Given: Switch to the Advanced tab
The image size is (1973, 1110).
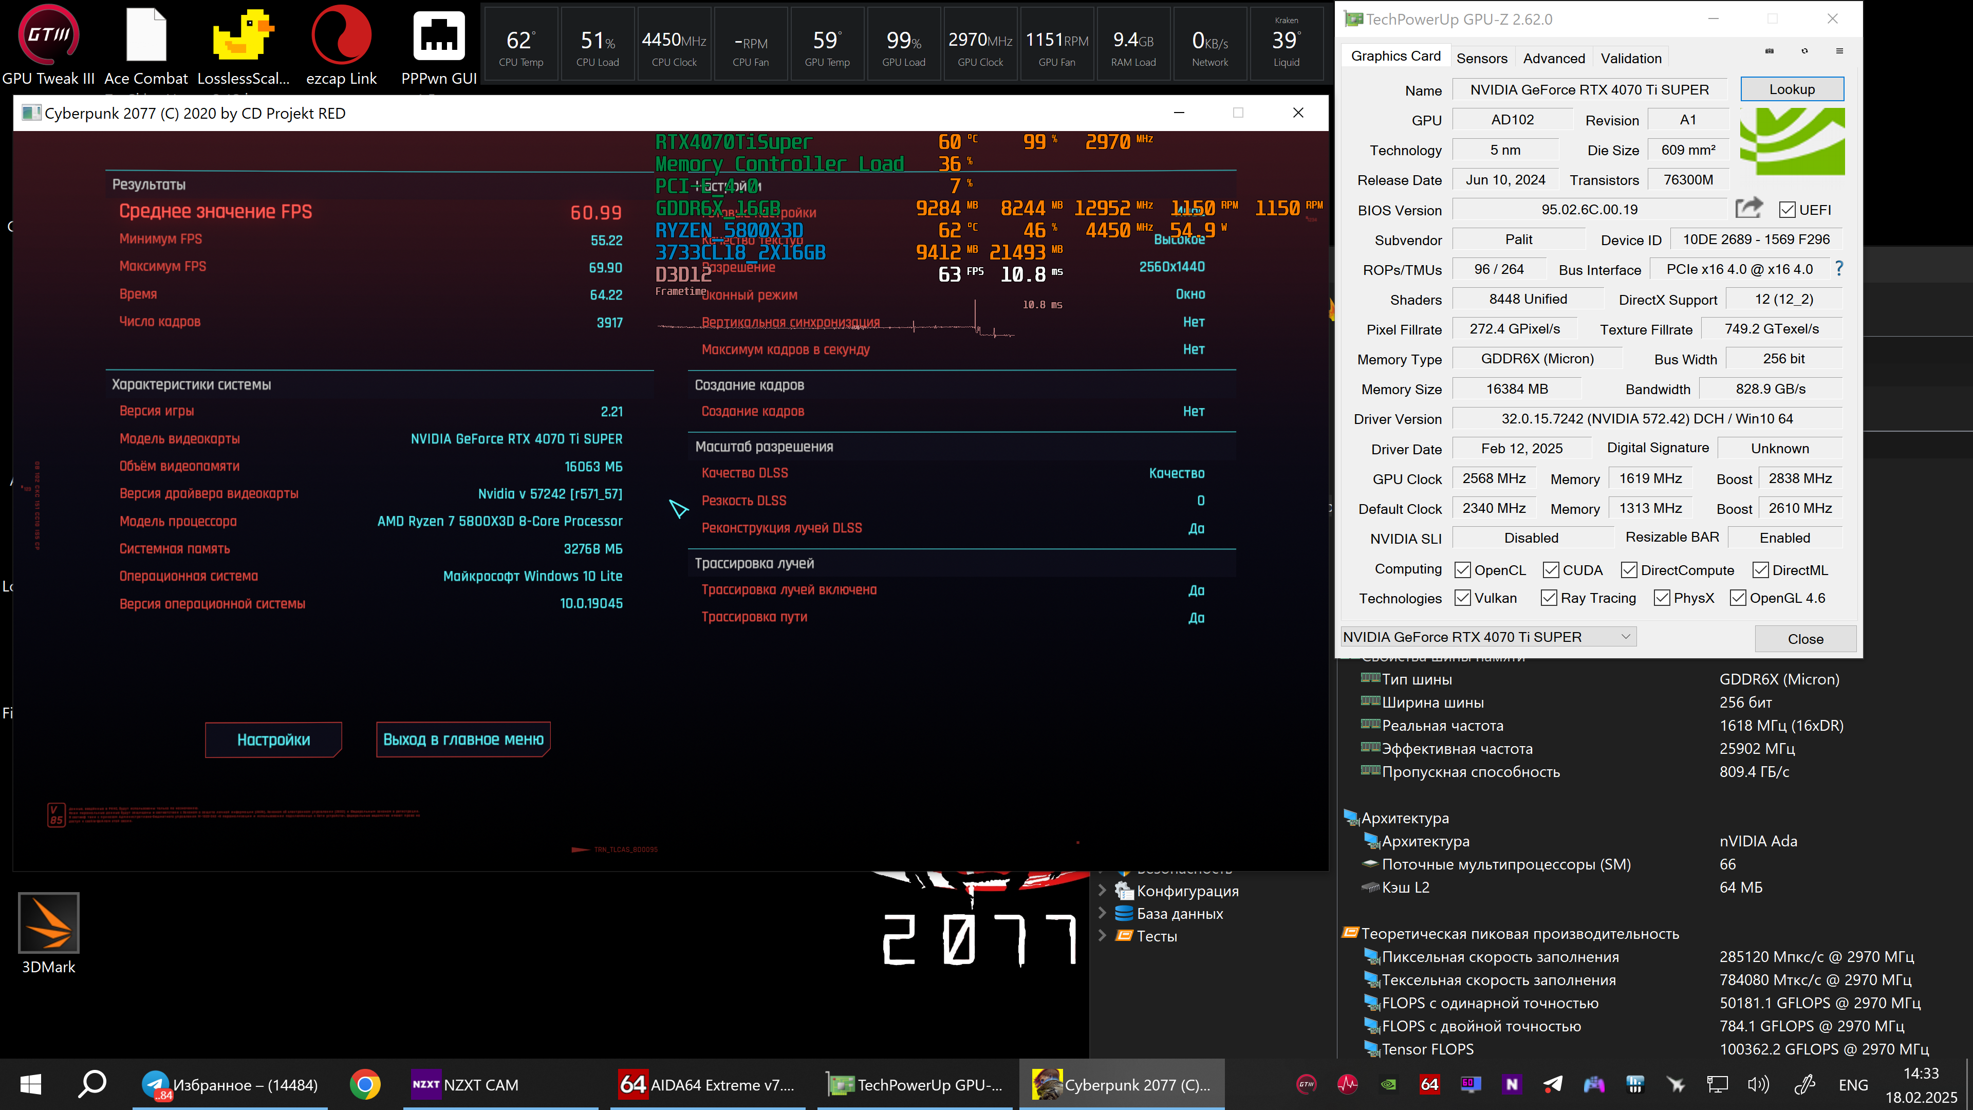Looking at the screenshot, I should tap(1553, 58).
